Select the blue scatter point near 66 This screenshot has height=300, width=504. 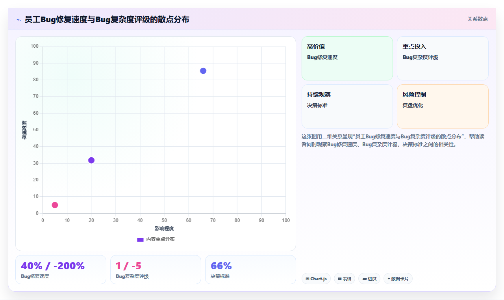pos(203,71)
